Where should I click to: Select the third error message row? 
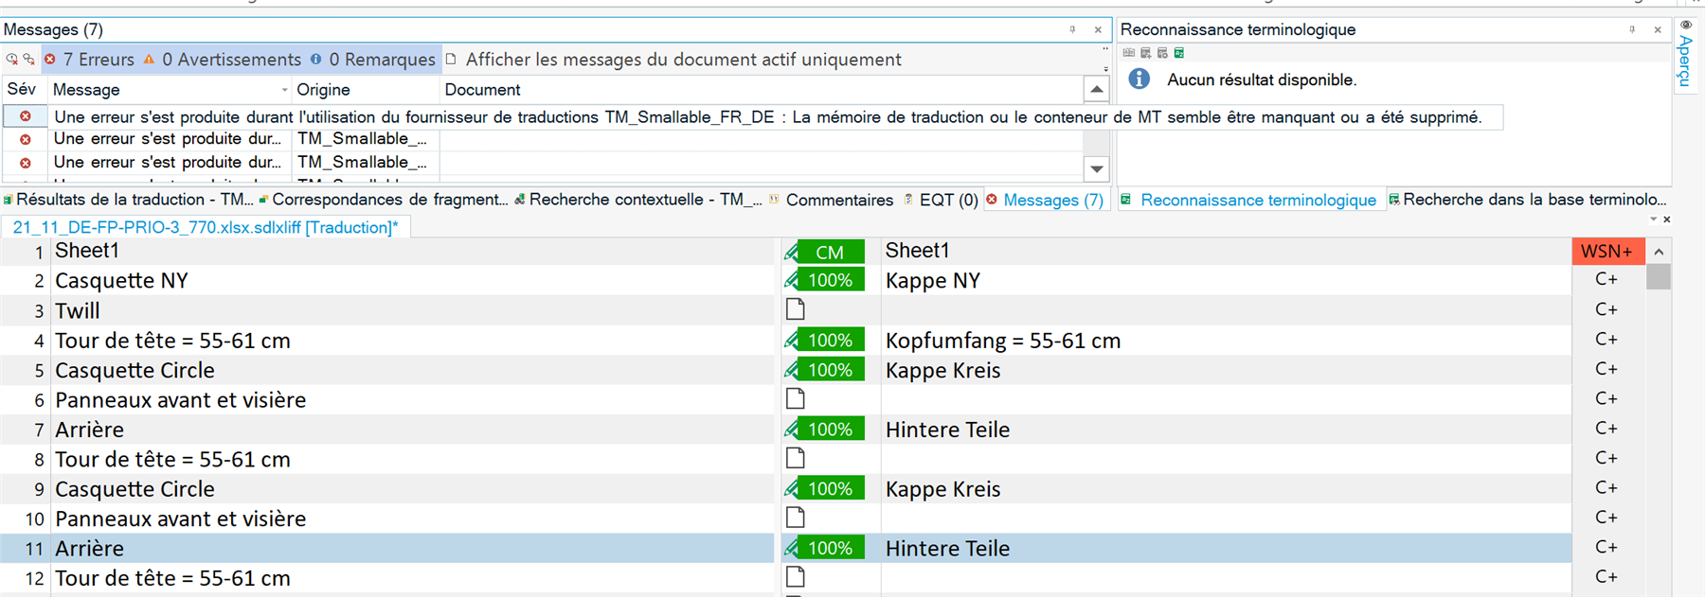[x=543, y=163]
